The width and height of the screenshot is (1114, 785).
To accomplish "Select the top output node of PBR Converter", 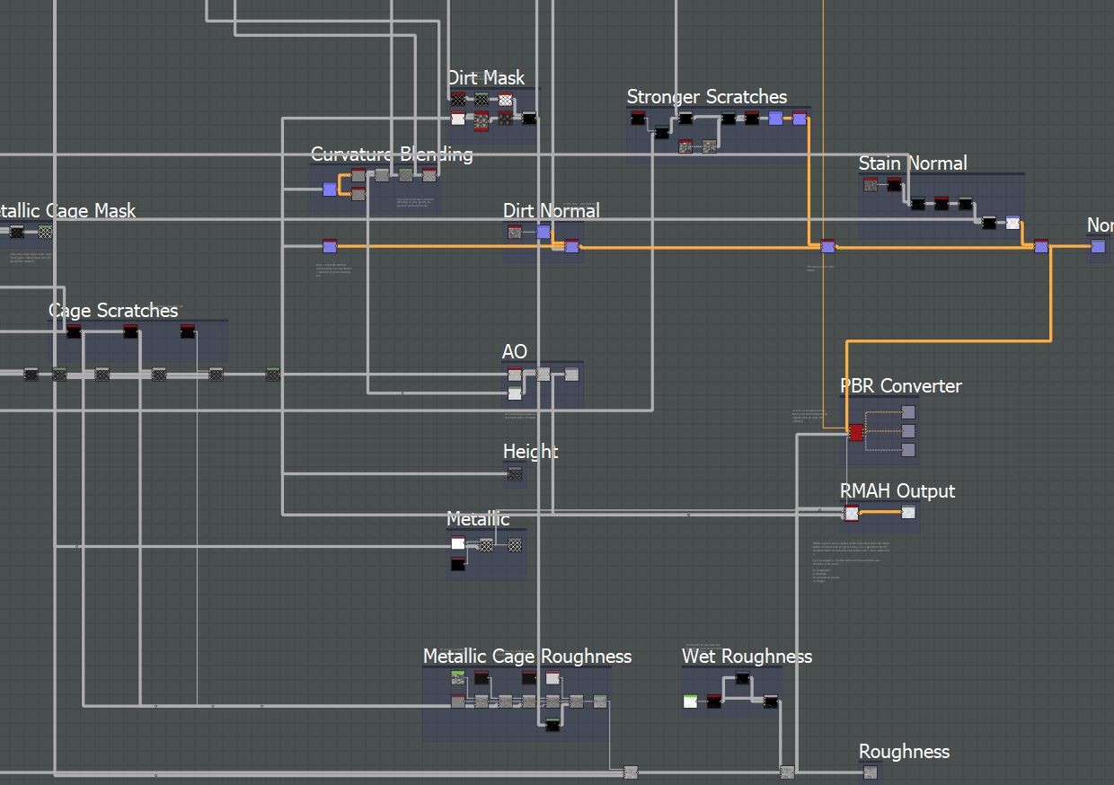I will coord(908,412).
